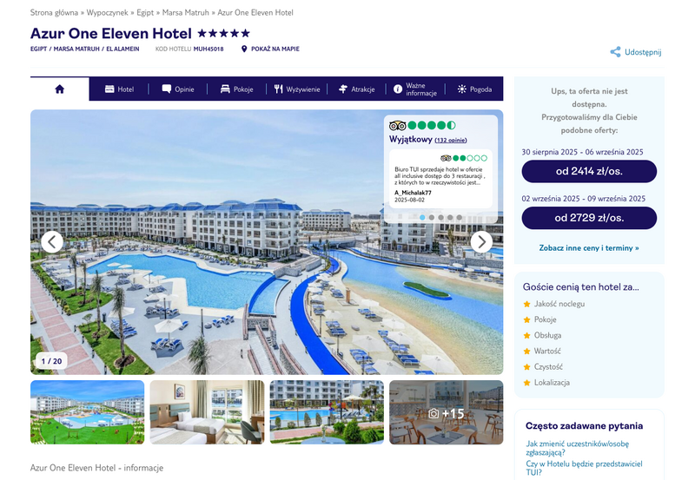Go to next gallery photo arrow

[481, 242]
